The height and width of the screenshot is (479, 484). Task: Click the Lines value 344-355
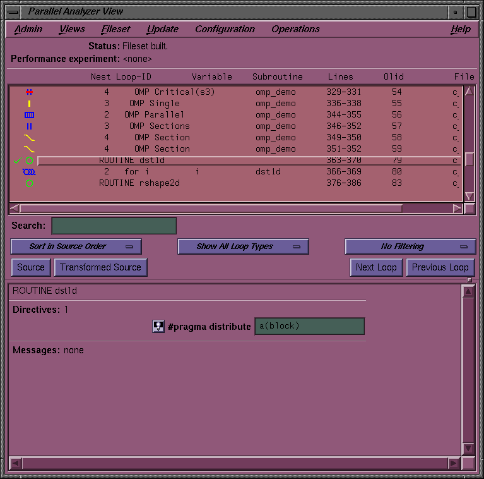click(x=344, y=115)
